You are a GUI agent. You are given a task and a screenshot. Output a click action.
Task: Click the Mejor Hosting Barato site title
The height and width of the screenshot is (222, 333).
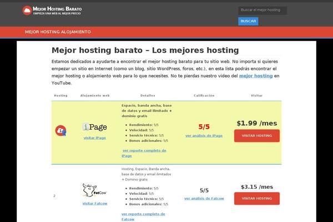point(57,9)
